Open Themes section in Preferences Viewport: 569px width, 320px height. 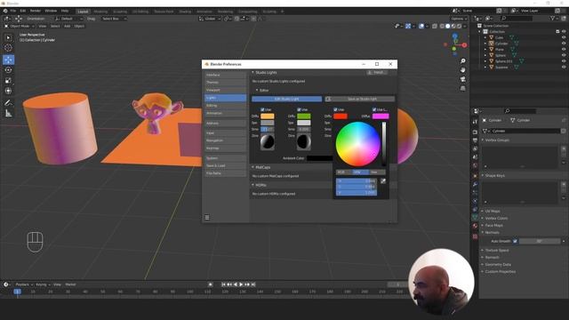225,83
